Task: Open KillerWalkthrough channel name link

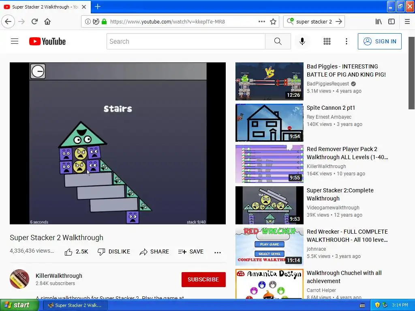Action: point(59,276)
